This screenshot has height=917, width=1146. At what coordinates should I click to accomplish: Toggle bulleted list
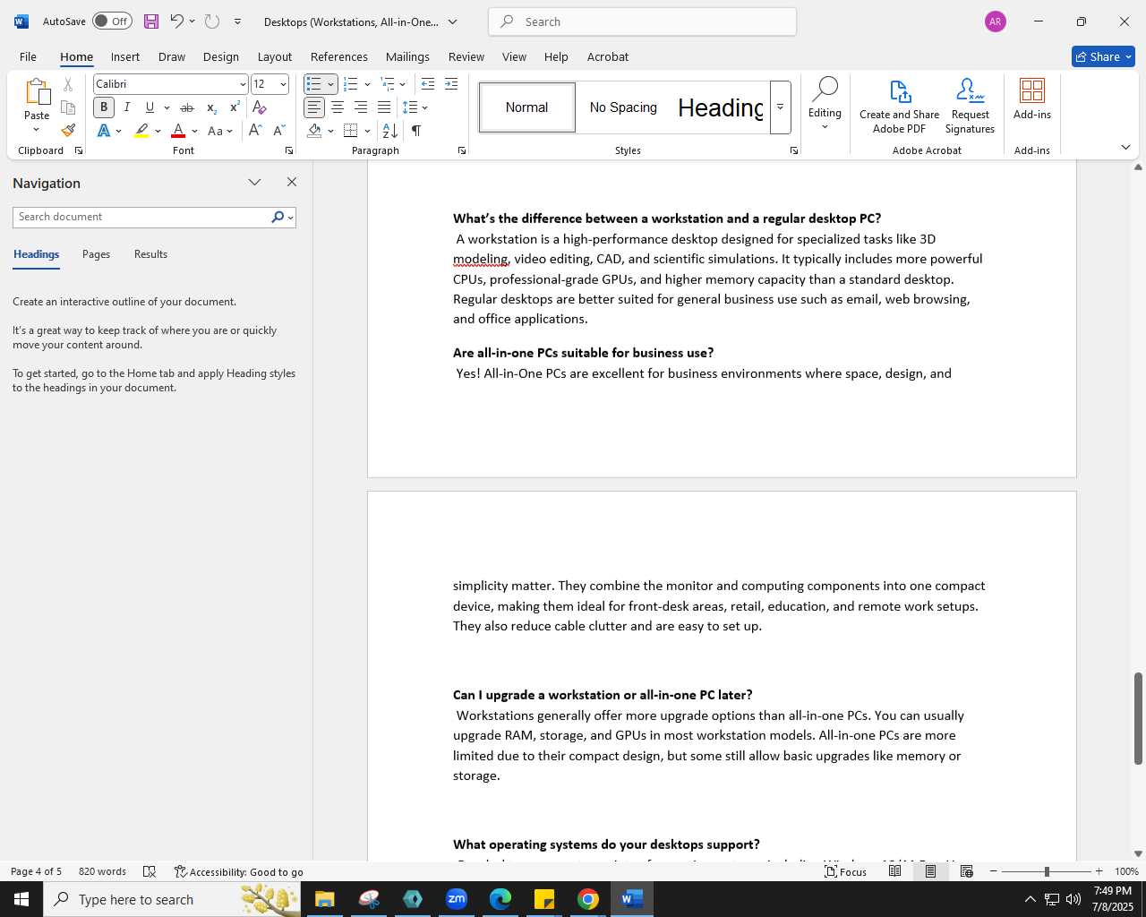[x=313, y=84]
